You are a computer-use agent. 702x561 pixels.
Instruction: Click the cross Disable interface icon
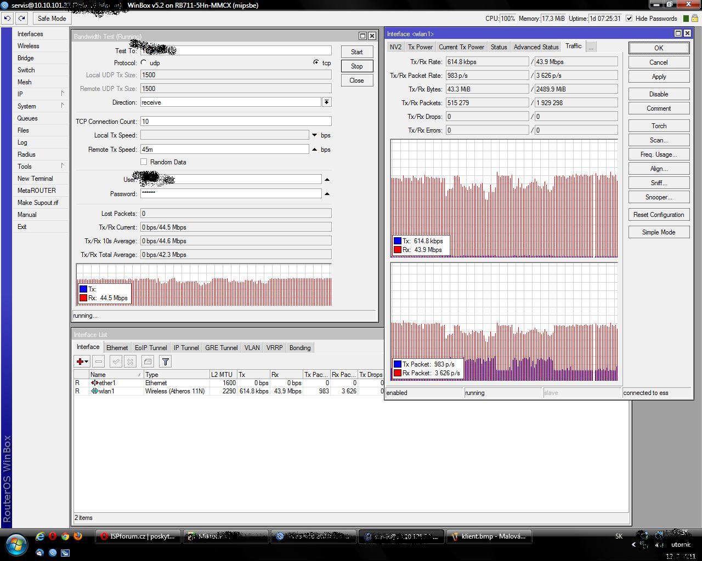(x=130, y=362)
